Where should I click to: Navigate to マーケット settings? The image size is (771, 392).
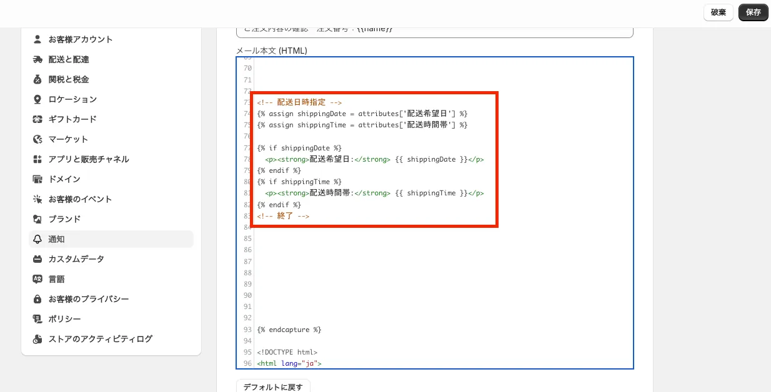point(111,139)
